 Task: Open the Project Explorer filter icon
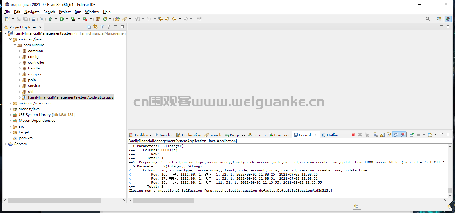pyautogui.click(x=102, y=27)
